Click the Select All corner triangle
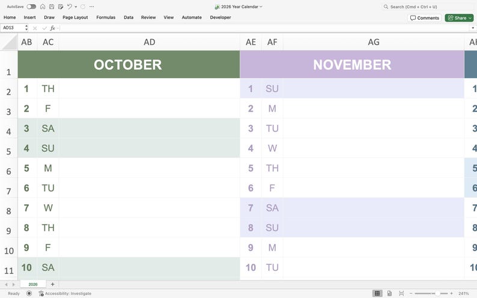 tap(9, 42)
